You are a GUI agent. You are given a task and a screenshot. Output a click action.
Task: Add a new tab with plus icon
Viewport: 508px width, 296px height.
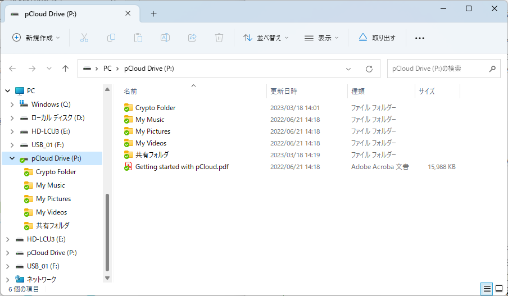[154, 13]
